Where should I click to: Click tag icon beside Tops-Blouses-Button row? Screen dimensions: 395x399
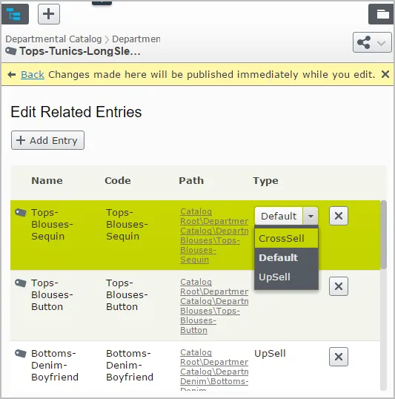click(20, 283)
